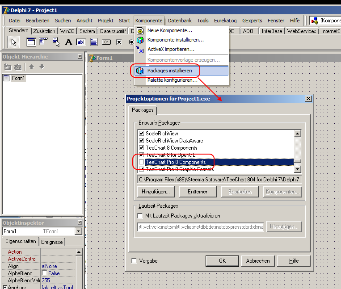Pick the MainMenu component icon
The image size is (341, 289).
43,42
